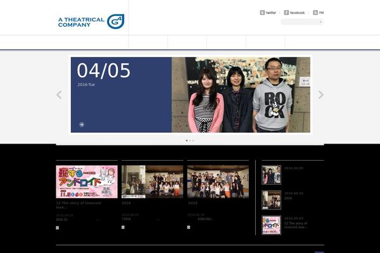Image resolution: width=380 pixels, height=253 pixels.
Task: Open the card title 12 The story of innocent love
Action: pos(79,205)
